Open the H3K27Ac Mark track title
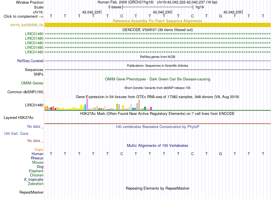 tap(157, 113)
